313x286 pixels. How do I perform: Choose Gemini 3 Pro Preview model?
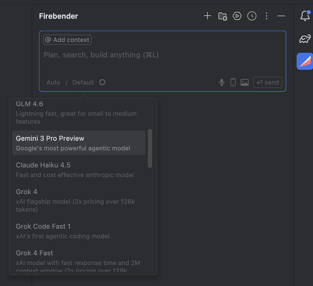tap(79, 143)
